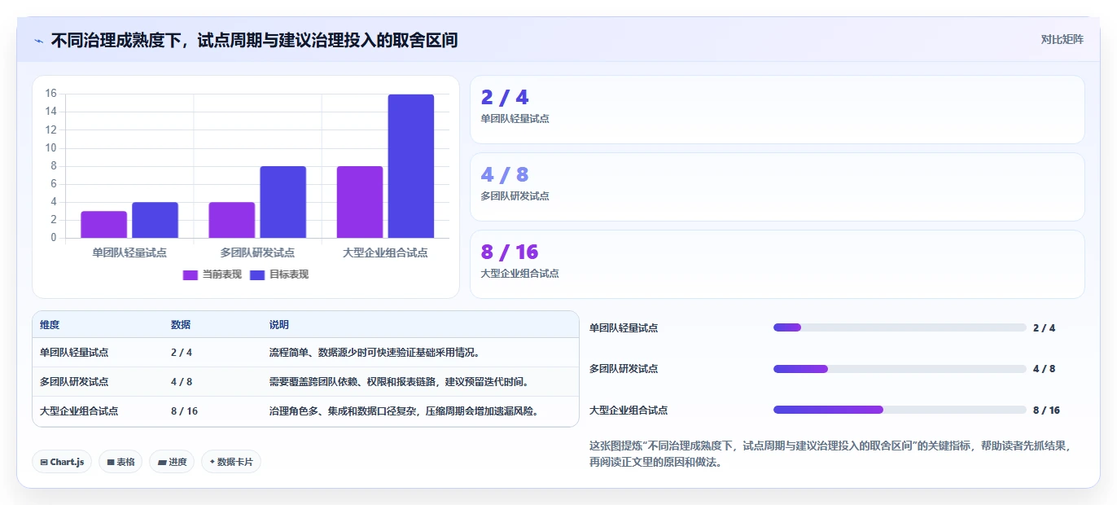Image resolution: width=1117 pixels, height=505 pixels.
Task: Click the 单团队轻量试点 x-axis label in chart
Action: [129, 253]
